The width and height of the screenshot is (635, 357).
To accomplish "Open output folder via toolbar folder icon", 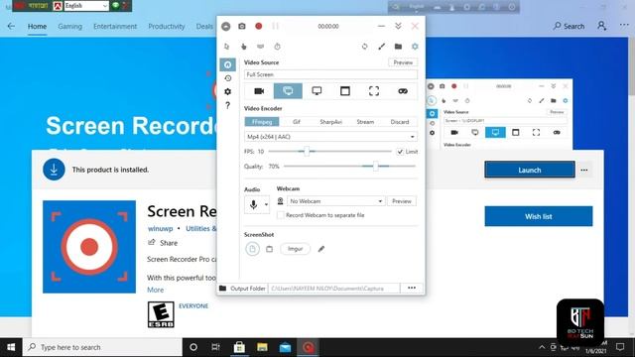I will (x=399, y=47).
